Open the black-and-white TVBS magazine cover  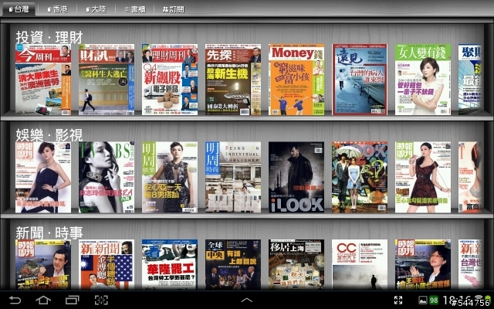pos(107,177)
